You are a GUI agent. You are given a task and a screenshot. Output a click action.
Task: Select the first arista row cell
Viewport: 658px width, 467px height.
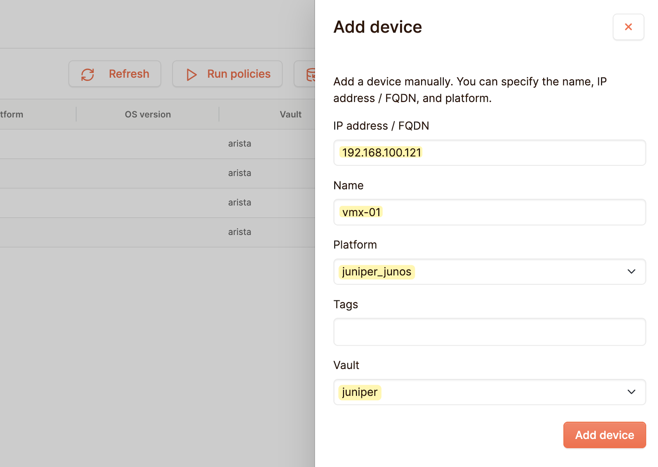[240, 144]
